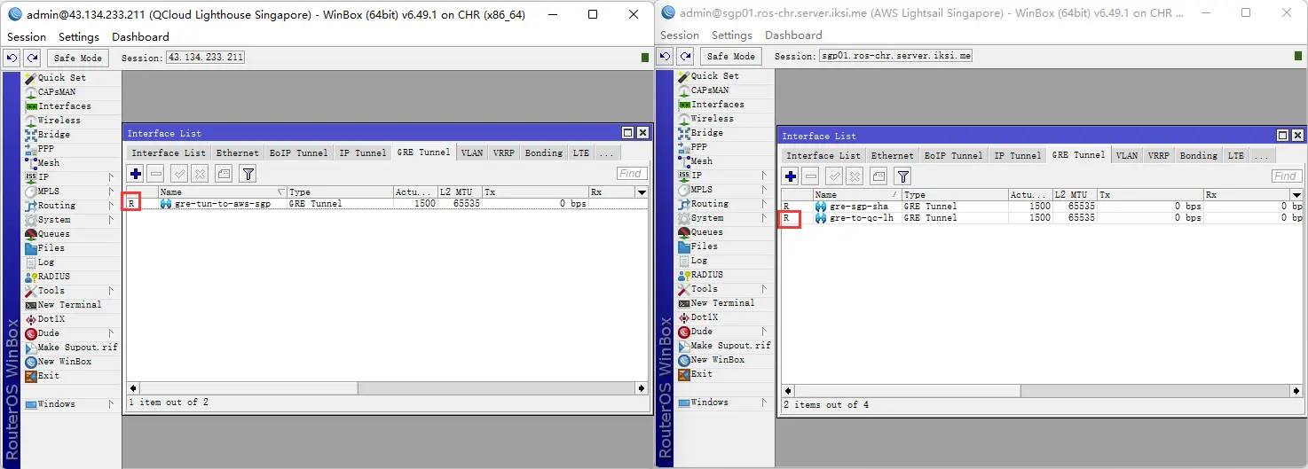Viewport: 1308px width, 469px height.
Task: Click the Undo arrow in QCloud window toolbar
Action: coord(12,58)
